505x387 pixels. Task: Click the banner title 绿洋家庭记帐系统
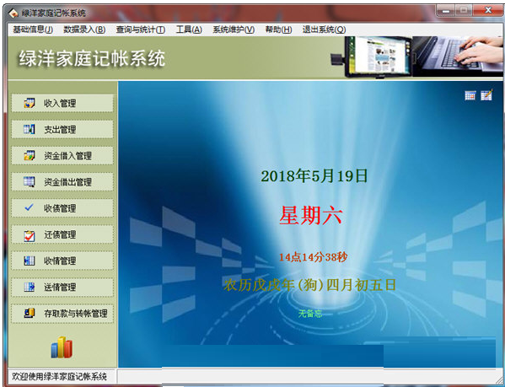92,58
